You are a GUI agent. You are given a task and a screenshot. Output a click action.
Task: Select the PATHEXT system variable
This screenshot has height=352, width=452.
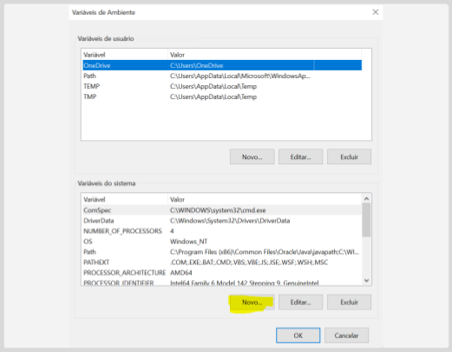click(x=222, y=262)
